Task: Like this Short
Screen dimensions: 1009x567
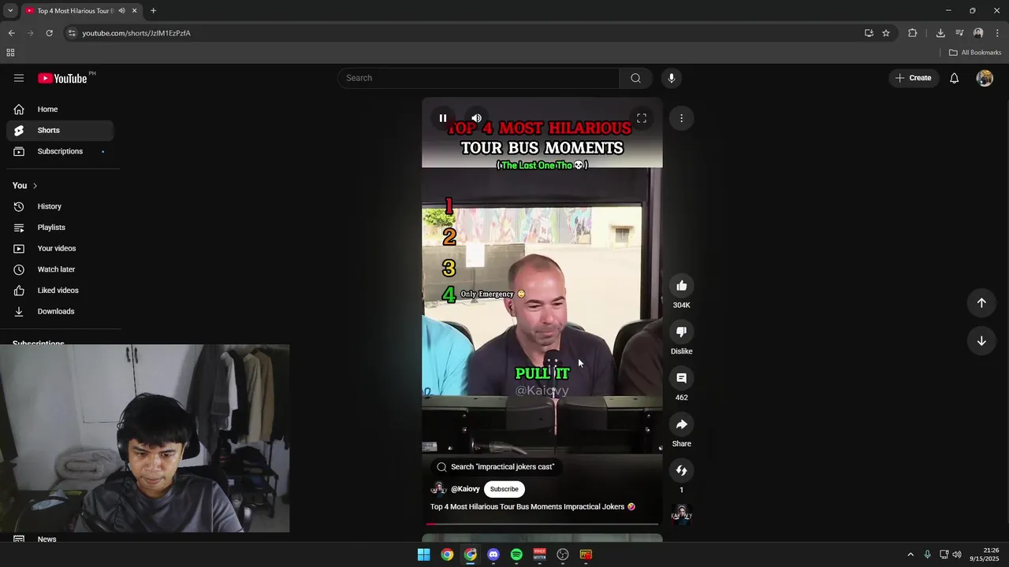Action: click(x=682, y=286)
